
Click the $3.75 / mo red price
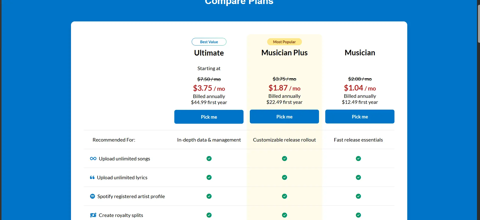209,88
